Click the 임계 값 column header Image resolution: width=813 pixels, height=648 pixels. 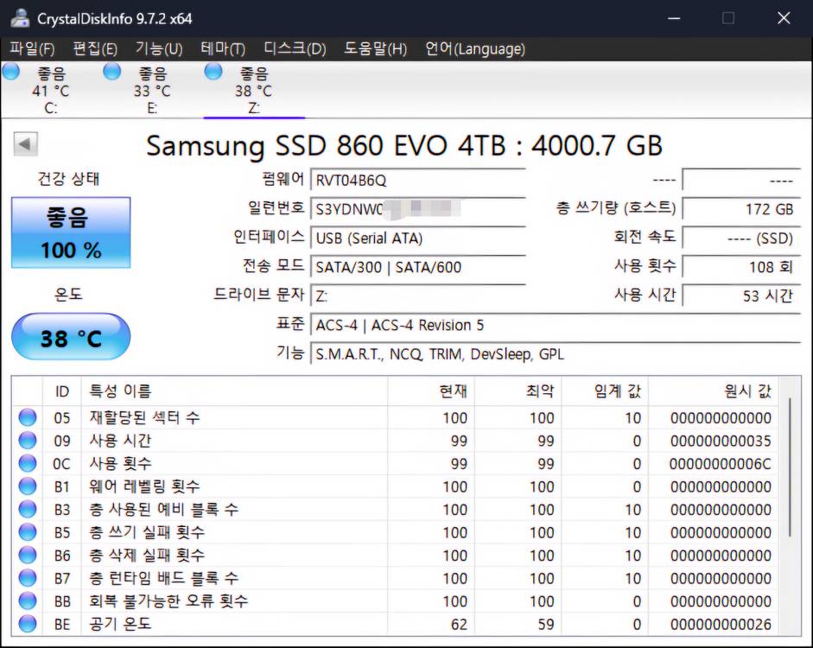pyautogui.click(x=605, y=391)
